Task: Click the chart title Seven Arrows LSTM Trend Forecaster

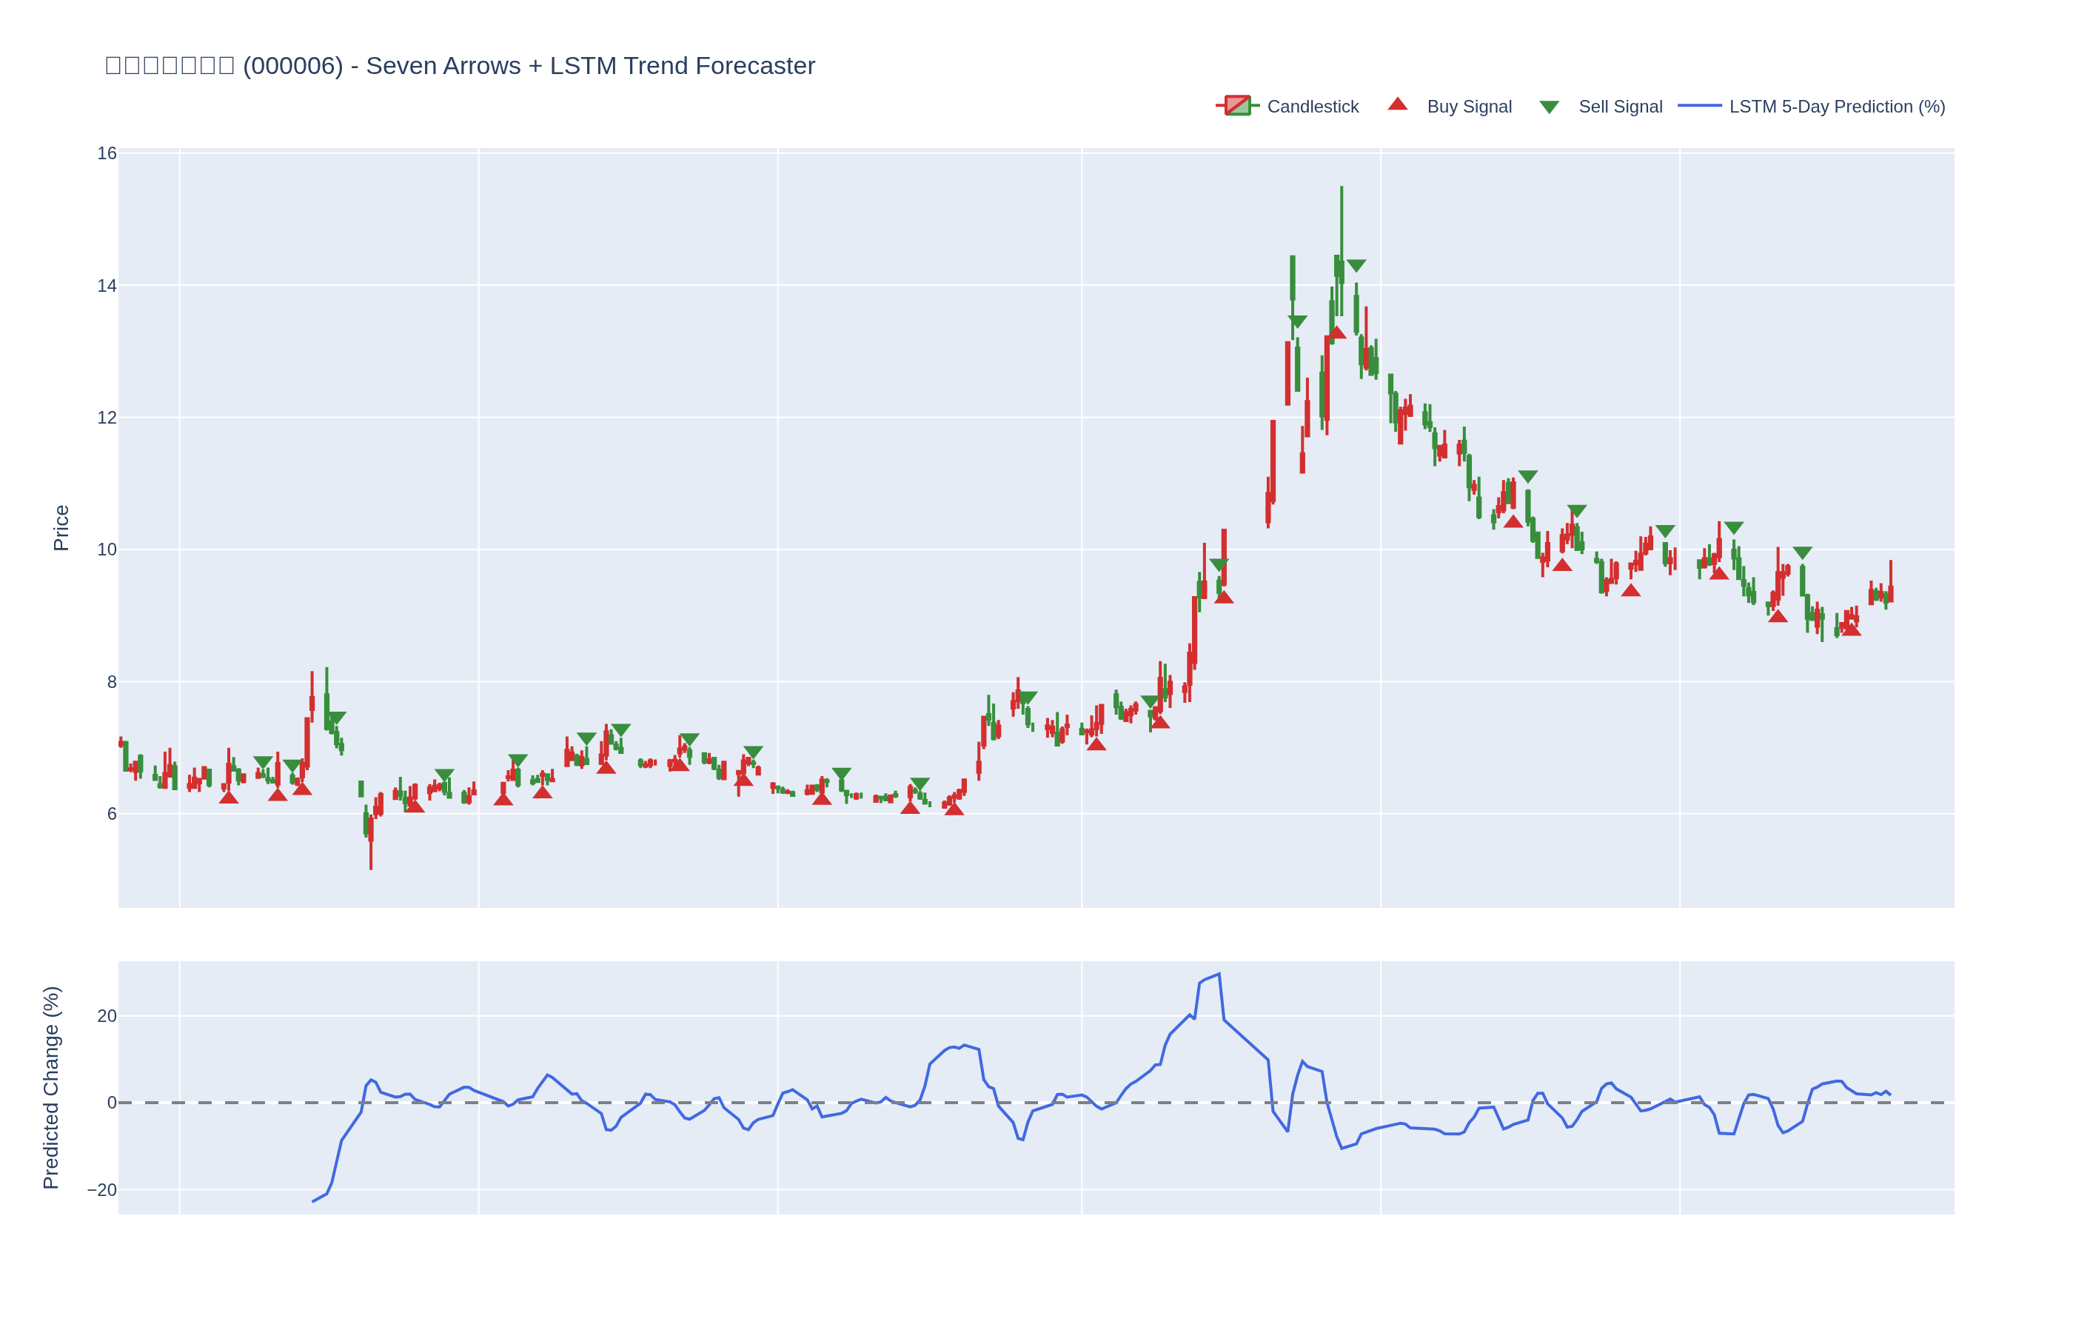Action: (460, 66)
